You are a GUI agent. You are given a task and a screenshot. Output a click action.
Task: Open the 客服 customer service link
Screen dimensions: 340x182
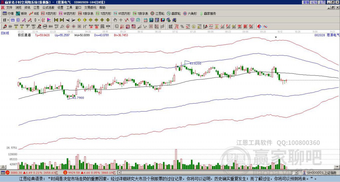point(306,2)
